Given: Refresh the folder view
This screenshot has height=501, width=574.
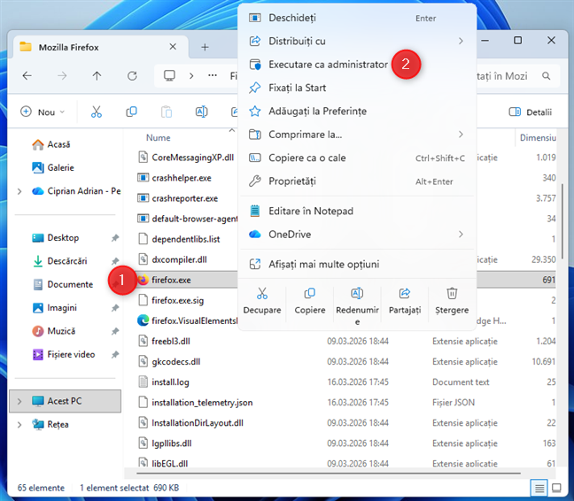Looking at the screenshot, I should point(132,76).
